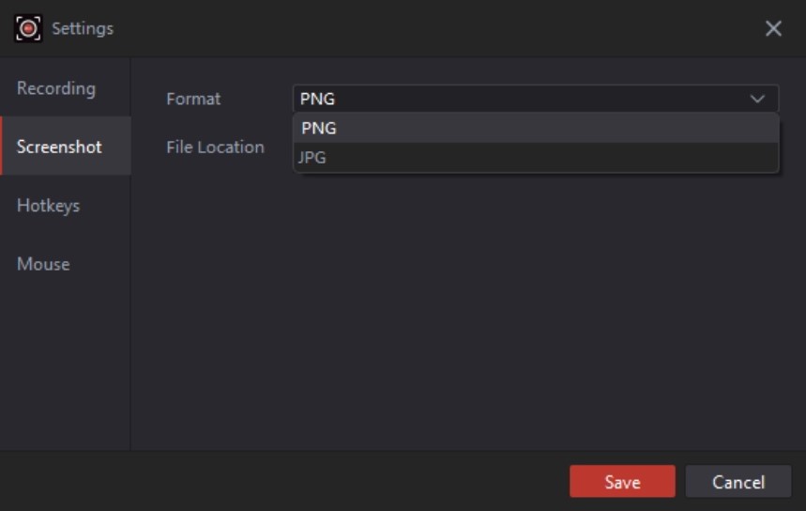
Task: Click the red active marker beside Screenshot
Action: pos(2,147)
